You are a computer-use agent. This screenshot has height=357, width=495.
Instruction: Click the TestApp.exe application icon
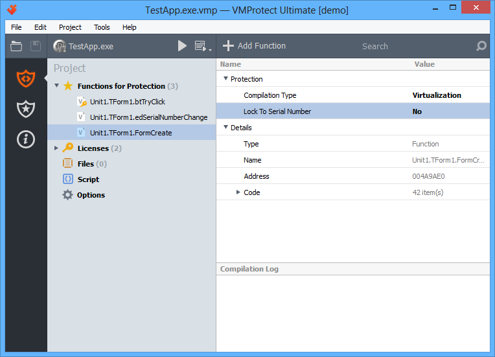(60, 46)
